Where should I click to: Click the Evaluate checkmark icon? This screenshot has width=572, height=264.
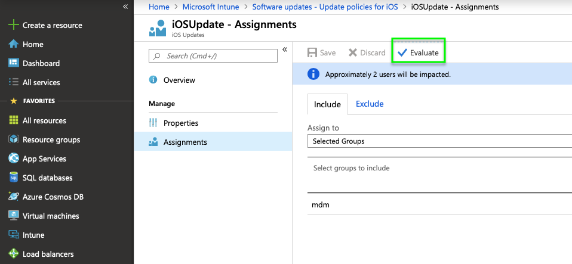coord(402,53)
